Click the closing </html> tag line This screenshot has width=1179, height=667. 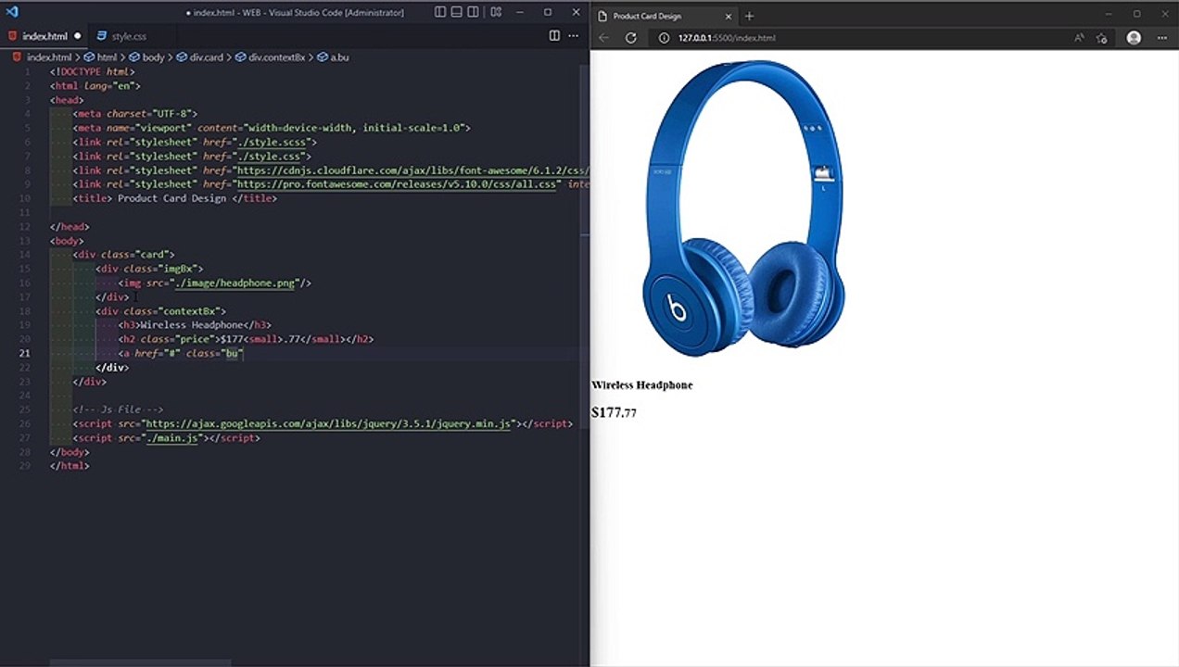70,466
